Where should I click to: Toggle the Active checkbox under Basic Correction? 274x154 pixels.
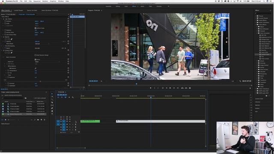(36, 59)
